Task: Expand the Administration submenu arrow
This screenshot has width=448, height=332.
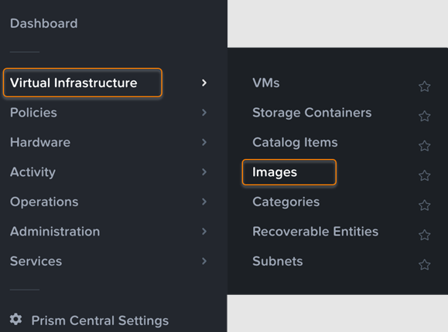Action: tap(204, 232)
